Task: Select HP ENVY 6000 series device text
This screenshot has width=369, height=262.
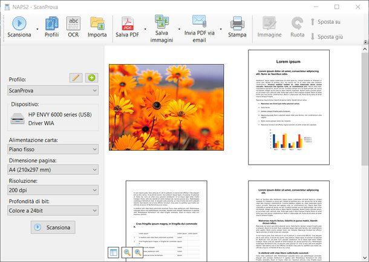Action: 60,114
